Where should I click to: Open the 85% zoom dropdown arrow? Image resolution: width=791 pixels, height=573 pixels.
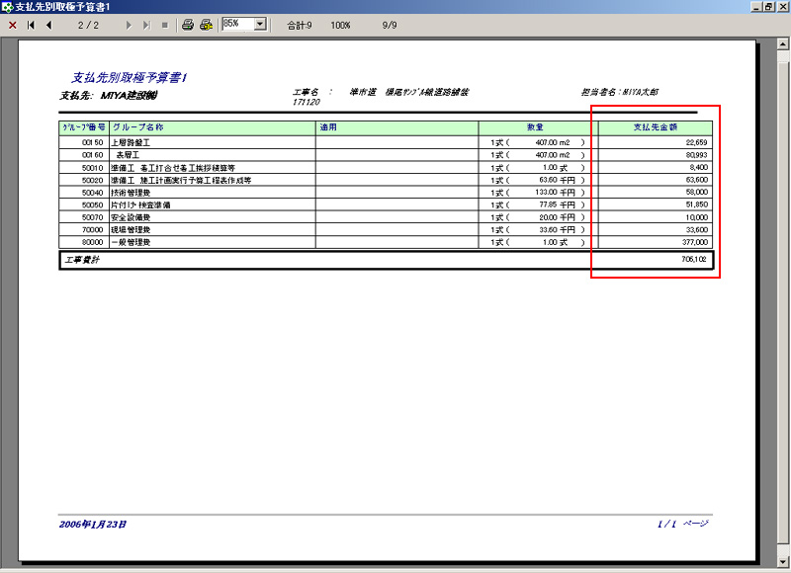(260, 24)
